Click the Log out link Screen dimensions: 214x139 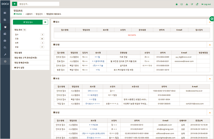click(x=206, y=4)
